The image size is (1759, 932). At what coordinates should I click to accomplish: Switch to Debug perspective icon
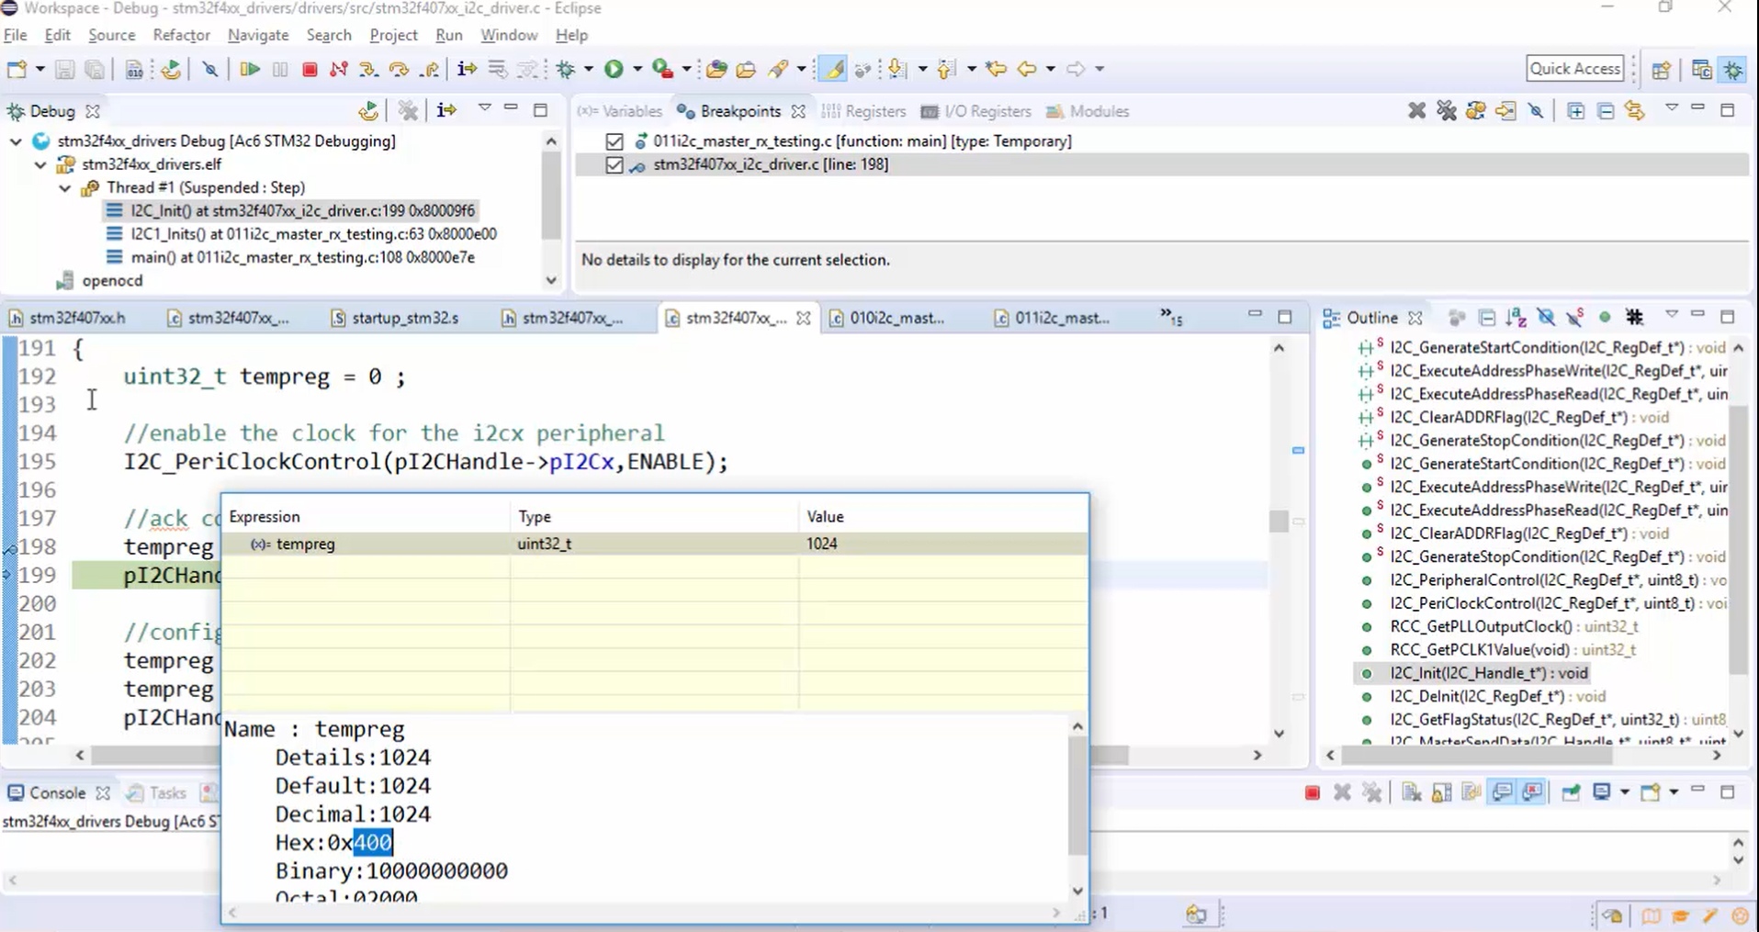pyautogui.click(x=1733, y=69)
